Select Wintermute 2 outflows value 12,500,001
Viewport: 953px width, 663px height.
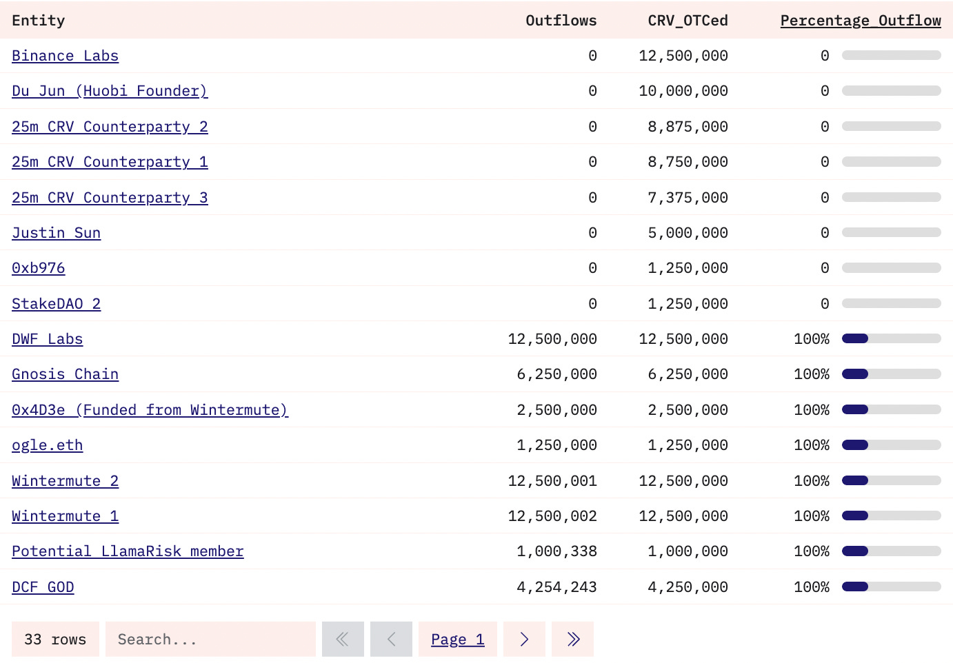552,481
